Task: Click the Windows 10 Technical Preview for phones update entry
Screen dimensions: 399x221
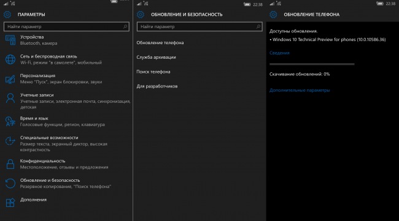Action: (x=328, y=40)
